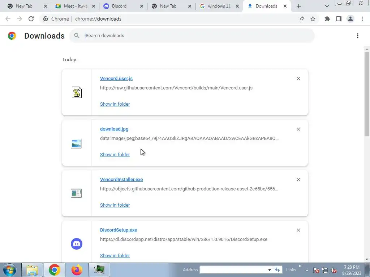Open the VencordInstaller.exe file link
Image resolution: width=370 pixels, height=277 pixels.
point(121,179)
